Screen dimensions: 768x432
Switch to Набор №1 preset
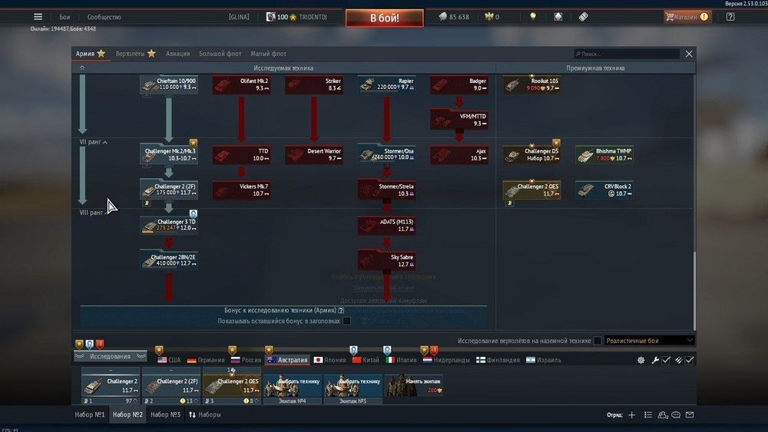pyautogui.click(x=90, y=414)
